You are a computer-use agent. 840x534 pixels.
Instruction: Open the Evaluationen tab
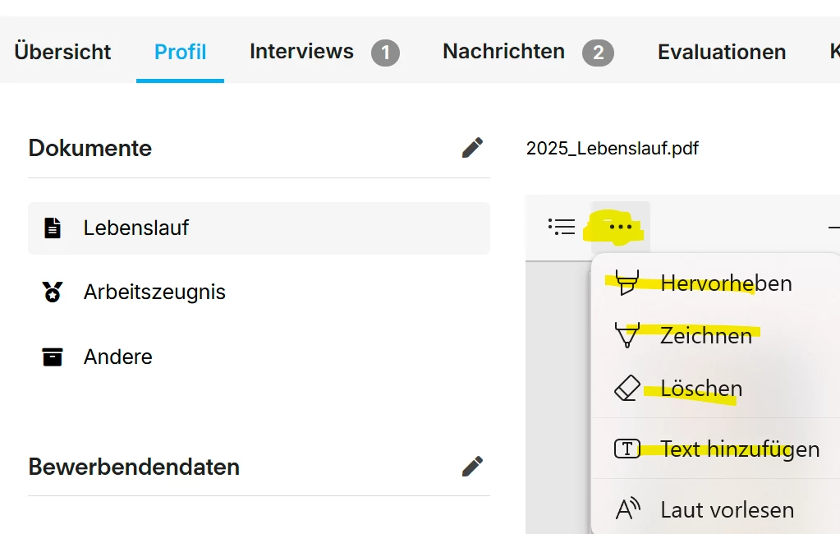click(722, 52)
